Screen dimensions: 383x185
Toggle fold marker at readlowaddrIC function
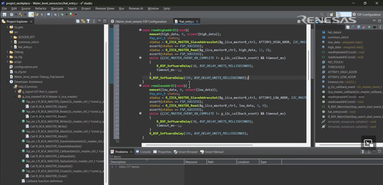[x=140, y=86]
